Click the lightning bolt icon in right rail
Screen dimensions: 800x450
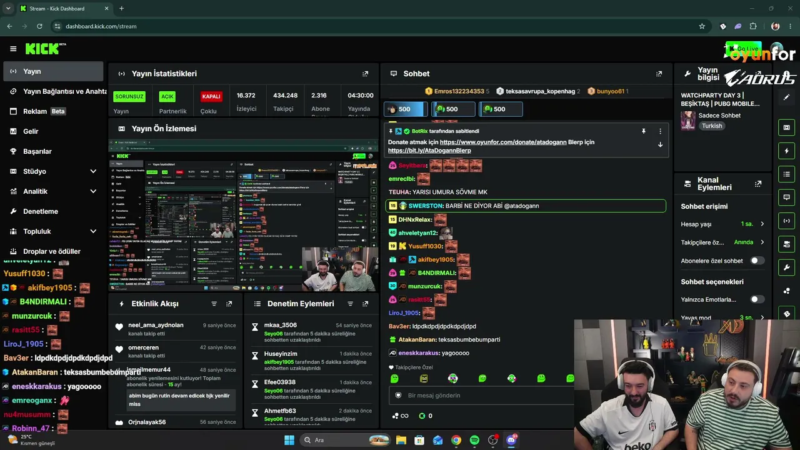pos(786,151)
